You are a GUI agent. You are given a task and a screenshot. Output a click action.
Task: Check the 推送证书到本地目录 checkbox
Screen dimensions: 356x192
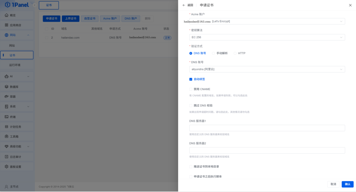pos(191,167)
